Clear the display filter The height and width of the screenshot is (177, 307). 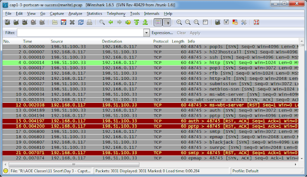pyautogui.click(x=181, y=33)
